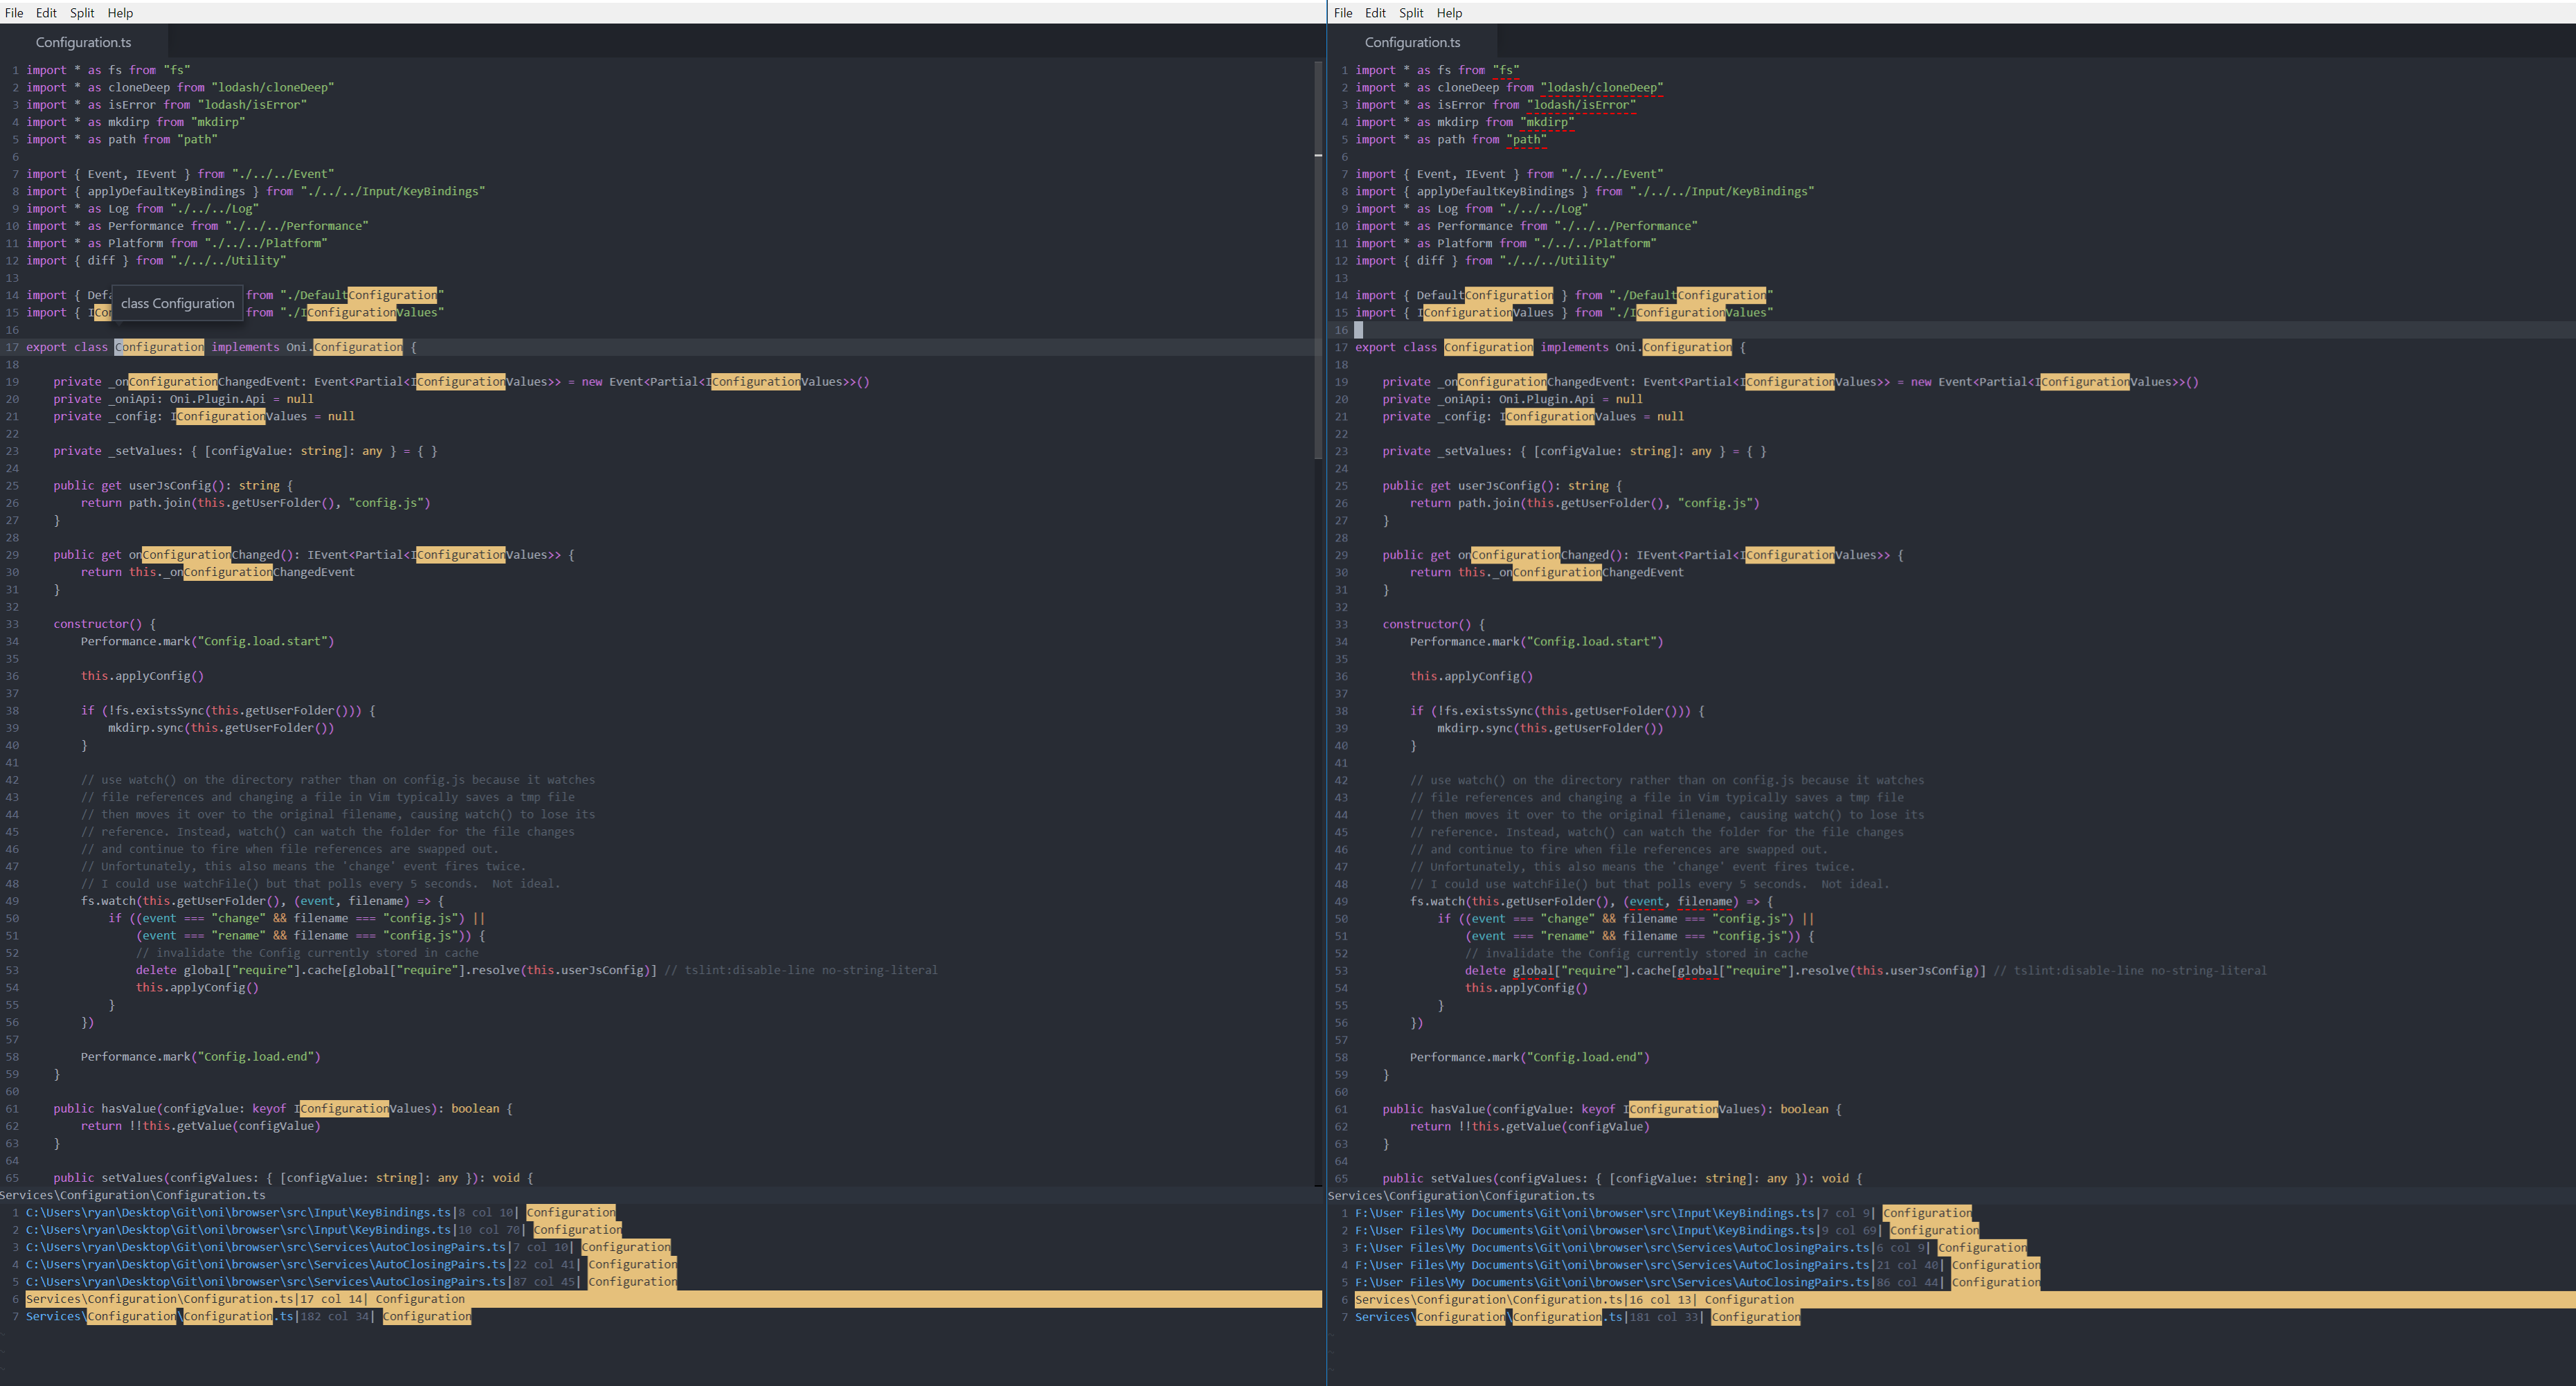Image resolution: width=2576 pixels, height=1386 pixels.
Task: Open the Split menu in right window
Action: click(x=1411, y=13)
